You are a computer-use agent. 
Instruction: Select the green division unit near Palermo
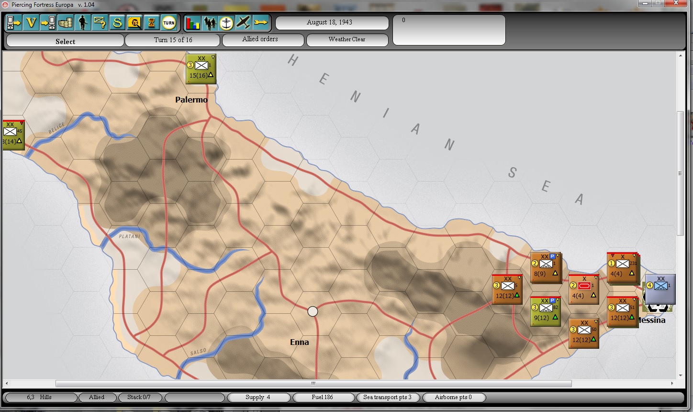click(x=201, y=69)
